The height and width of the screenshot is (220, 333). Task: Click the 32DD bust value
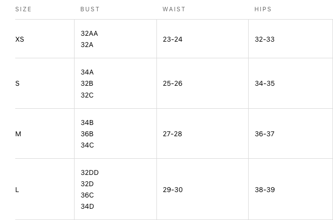tap(90, 172)
